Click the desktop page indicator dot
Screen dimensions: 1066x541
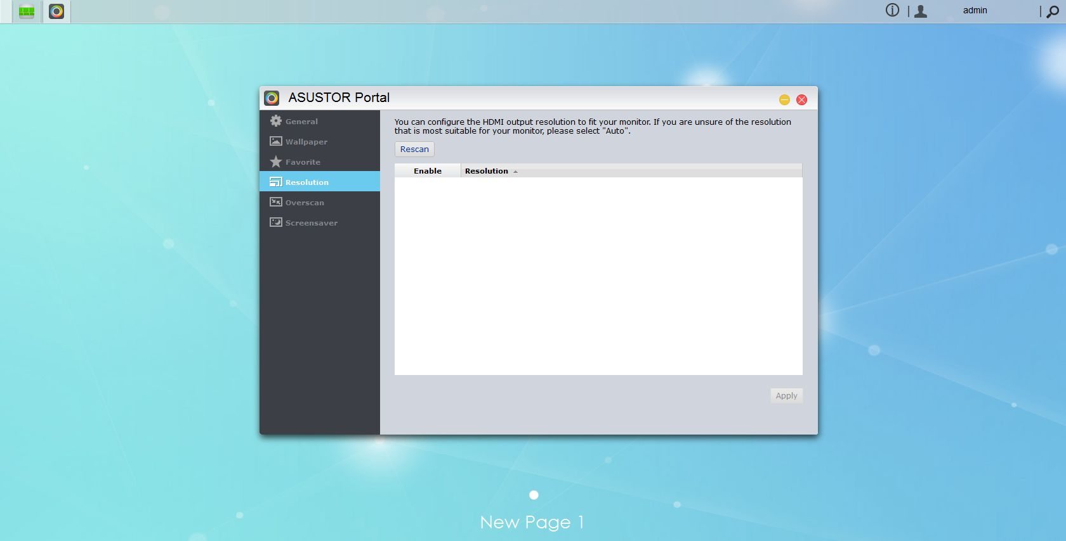pos(534,495)
